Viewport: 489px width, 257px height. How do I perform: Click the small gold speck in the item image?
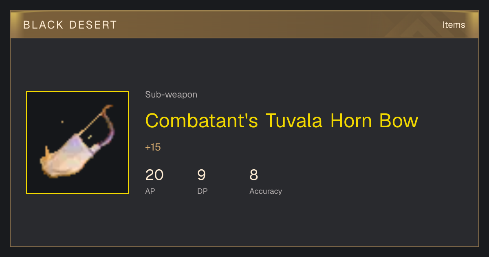pos(62,122)
